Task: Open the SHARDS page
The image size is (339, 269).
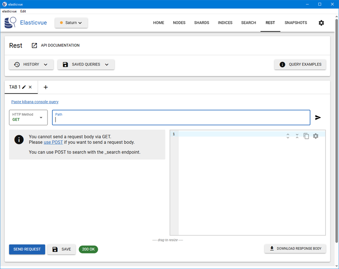Action: [202, 23]
